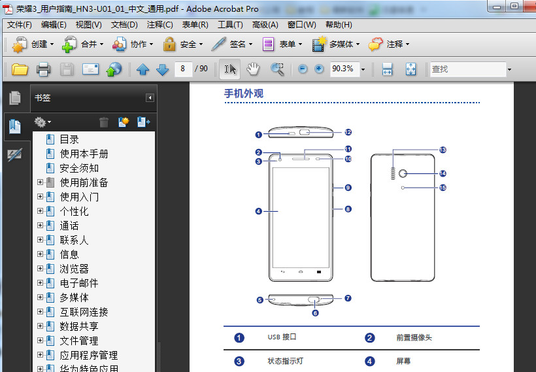
Task: Open the zoom percentage dropdown
Action: coord(363,69)
